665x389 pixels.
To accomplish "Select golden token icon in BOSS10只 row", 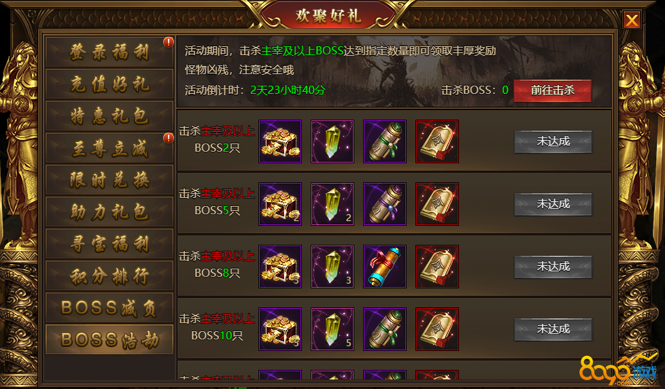I will tap(437, 329).
